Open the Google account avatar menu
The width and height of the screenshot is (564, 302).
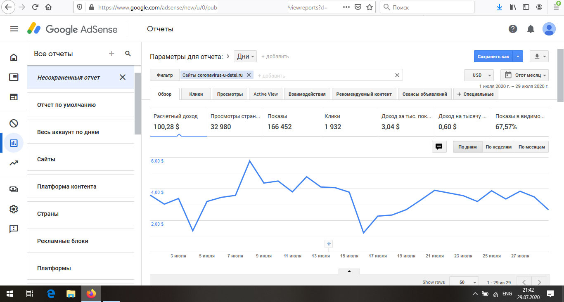(549, 29)
